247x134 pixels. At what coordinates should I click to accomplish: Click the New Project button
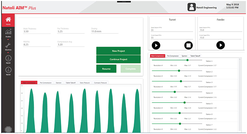[118, 51]
